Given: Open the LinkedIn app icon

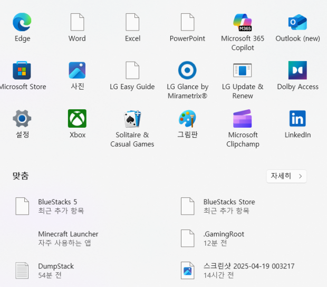Looking at the screenshot, I should [x=297, y=119].
